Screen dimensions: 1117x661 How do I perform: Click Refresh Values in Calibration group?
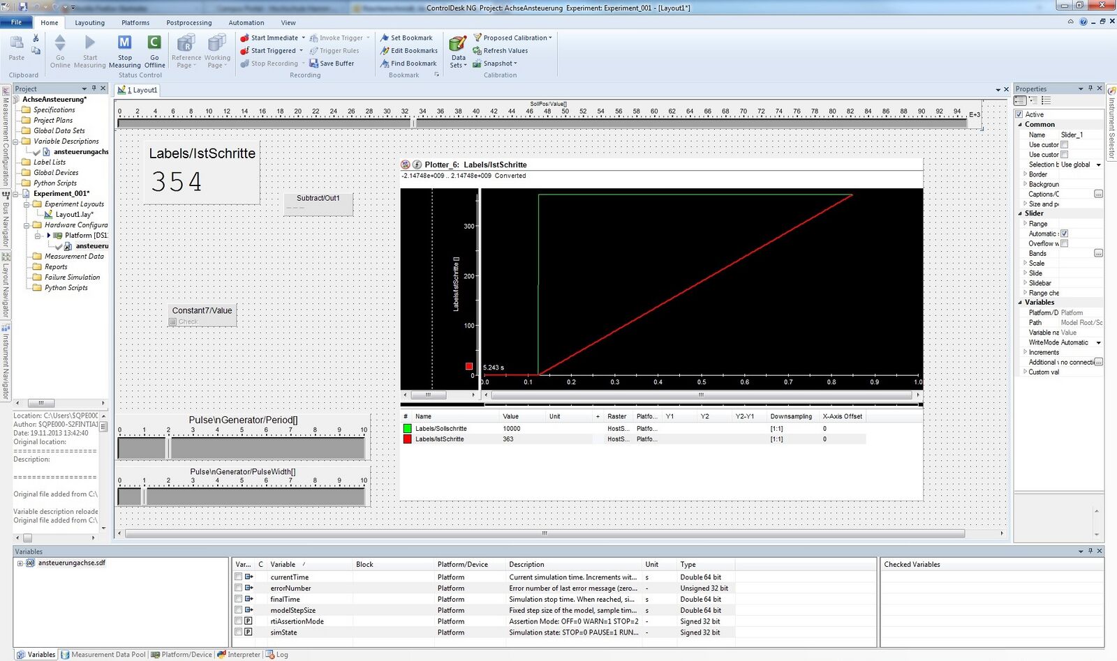[x=505, y=51]
